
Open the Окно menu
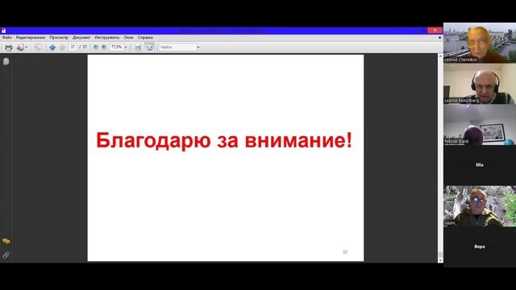click(x=129, y=38)
